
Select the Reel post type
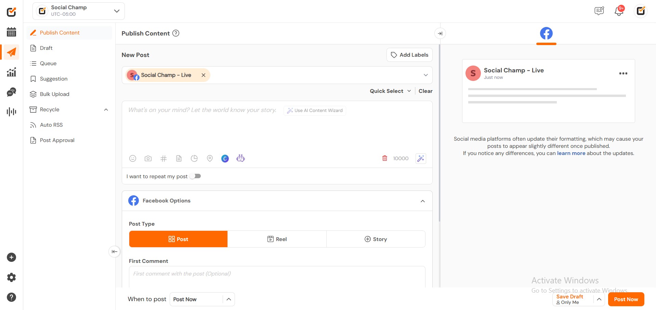pyautogui.click(x=277, y=239)
